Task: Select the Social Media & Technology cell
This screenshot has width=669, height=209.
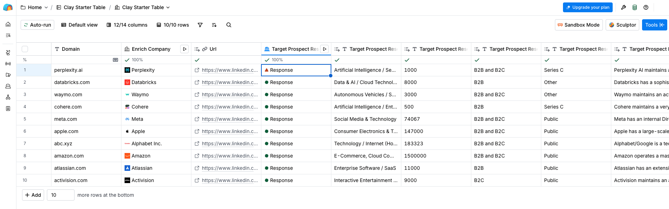Action: click(x=366, y=119)
